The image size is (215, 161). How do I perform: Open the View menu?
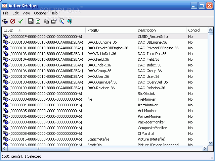click(26, 13)
